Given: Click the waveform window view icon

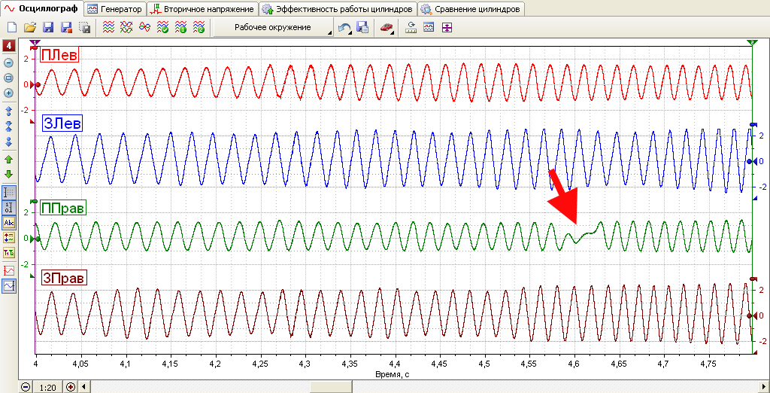Looking at the screenshot, I should click(429, 28).
